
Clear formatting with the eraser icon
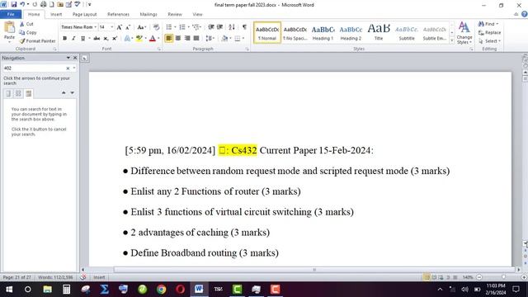coord(156,27)
